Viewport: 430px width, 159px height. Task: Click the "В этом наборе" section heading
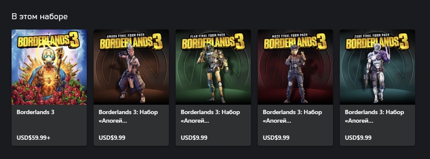[x=39, y=16]
